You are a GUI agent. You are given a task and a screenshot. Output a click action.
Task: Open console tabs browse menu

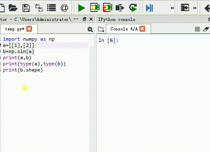[x=101, y=29]
